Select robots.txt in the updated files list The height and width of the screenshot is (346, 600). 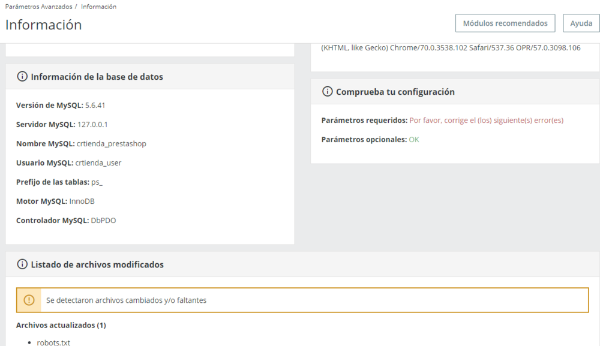pos(53,342)
